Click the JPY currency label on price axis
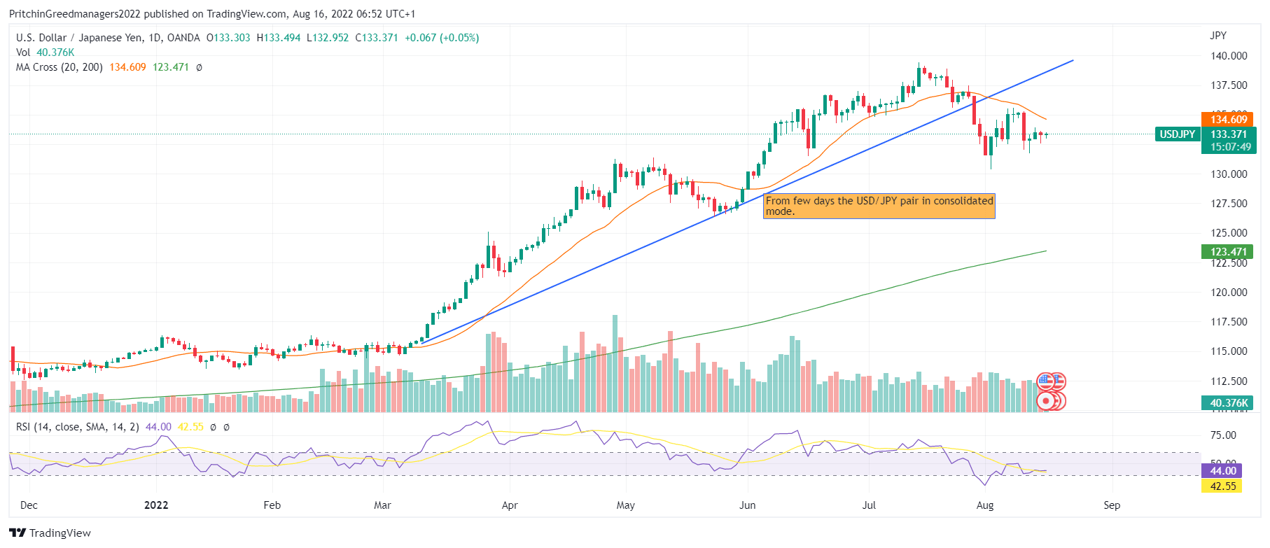 pos(1218,36)
